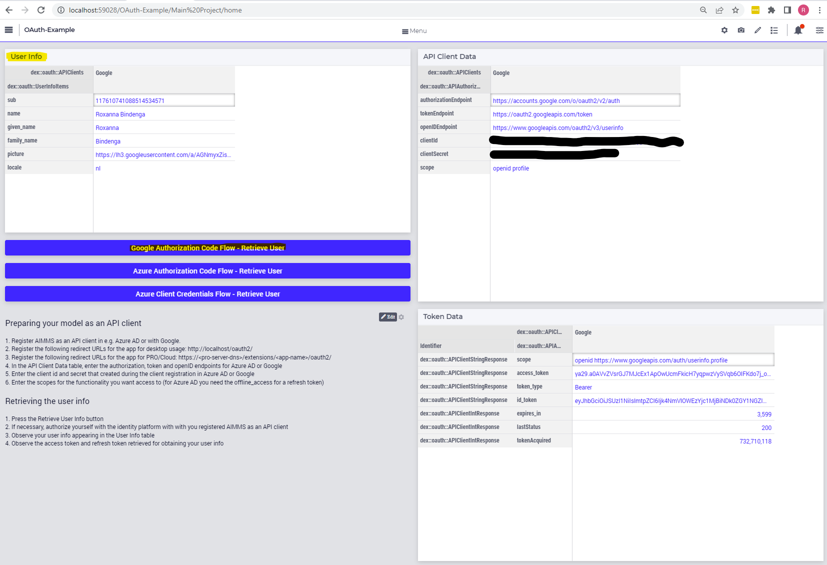Open the list/page manager icon
Screen dimensions: 827x565
tap(774, 30)
